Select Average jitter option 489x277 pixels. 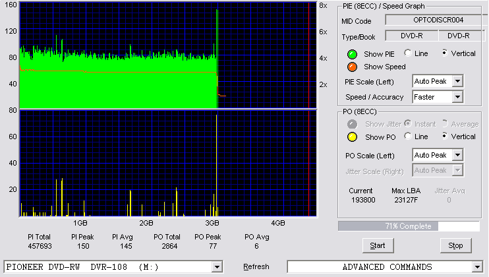coord(444,123)
